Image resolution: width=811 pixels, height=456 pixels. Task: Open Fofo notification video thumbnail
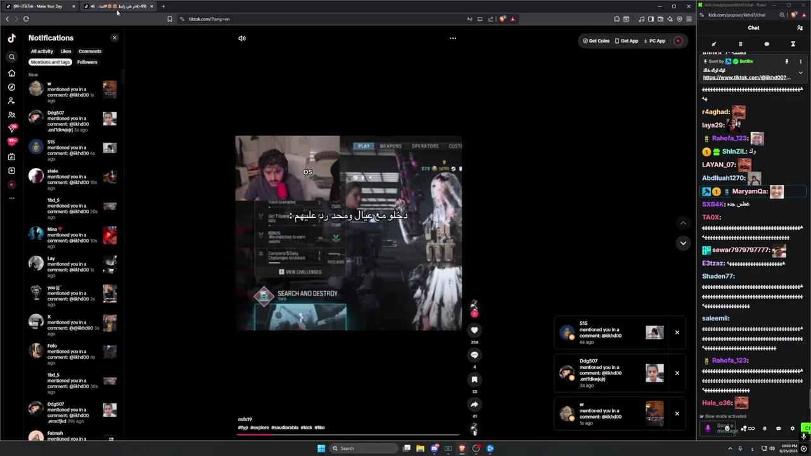[110, 351]
